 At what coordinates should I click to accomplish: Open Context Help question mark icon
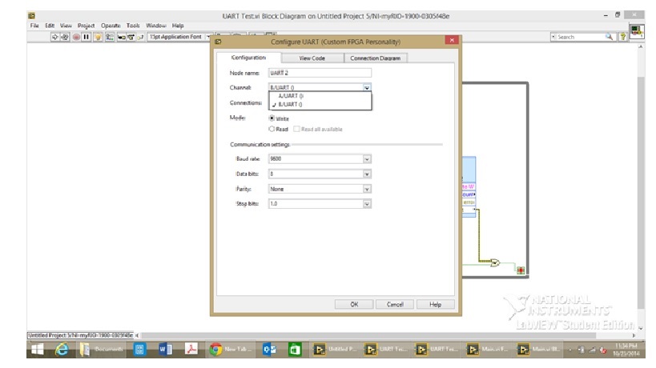[x=623, y=37]
